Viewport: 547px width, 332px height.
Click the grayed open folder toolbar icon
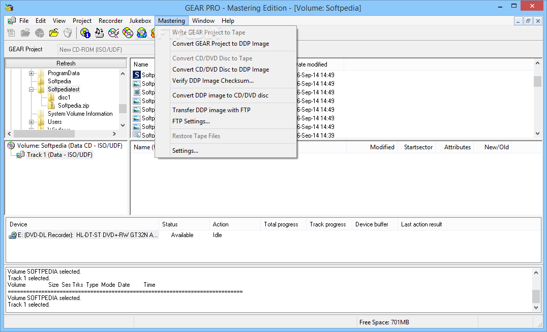point(25,33)
